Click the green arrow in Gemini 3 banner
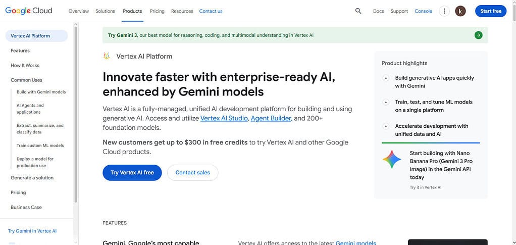The height and width of the screenshot is (245, 516). point(479,35)
